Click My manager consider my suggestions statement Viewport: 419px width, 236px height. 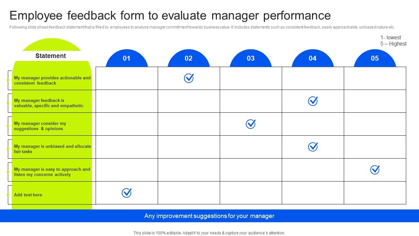click(x=40, y=126)
